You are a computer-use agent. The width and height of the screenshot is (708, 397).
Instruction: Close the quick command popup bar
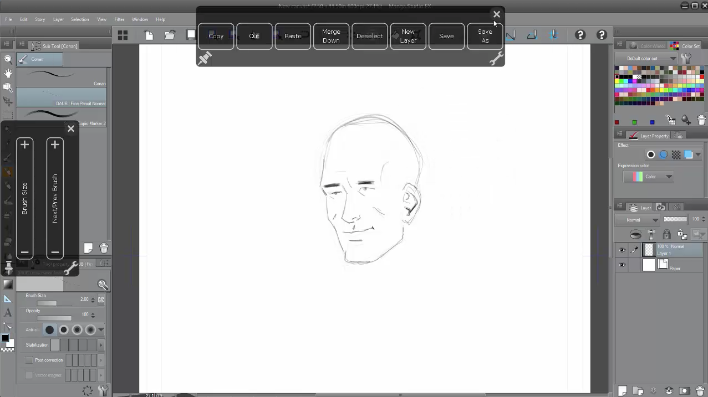(496, 14)
